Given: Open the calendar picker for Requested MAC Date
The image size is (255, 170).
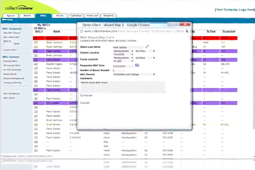Looking at the screenshot, I should (137, 65).
